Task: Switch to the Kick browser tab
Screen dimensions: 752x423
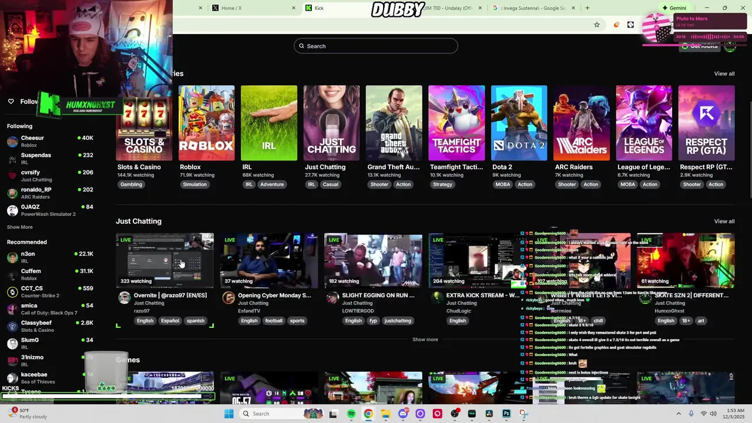Action: 337,8
